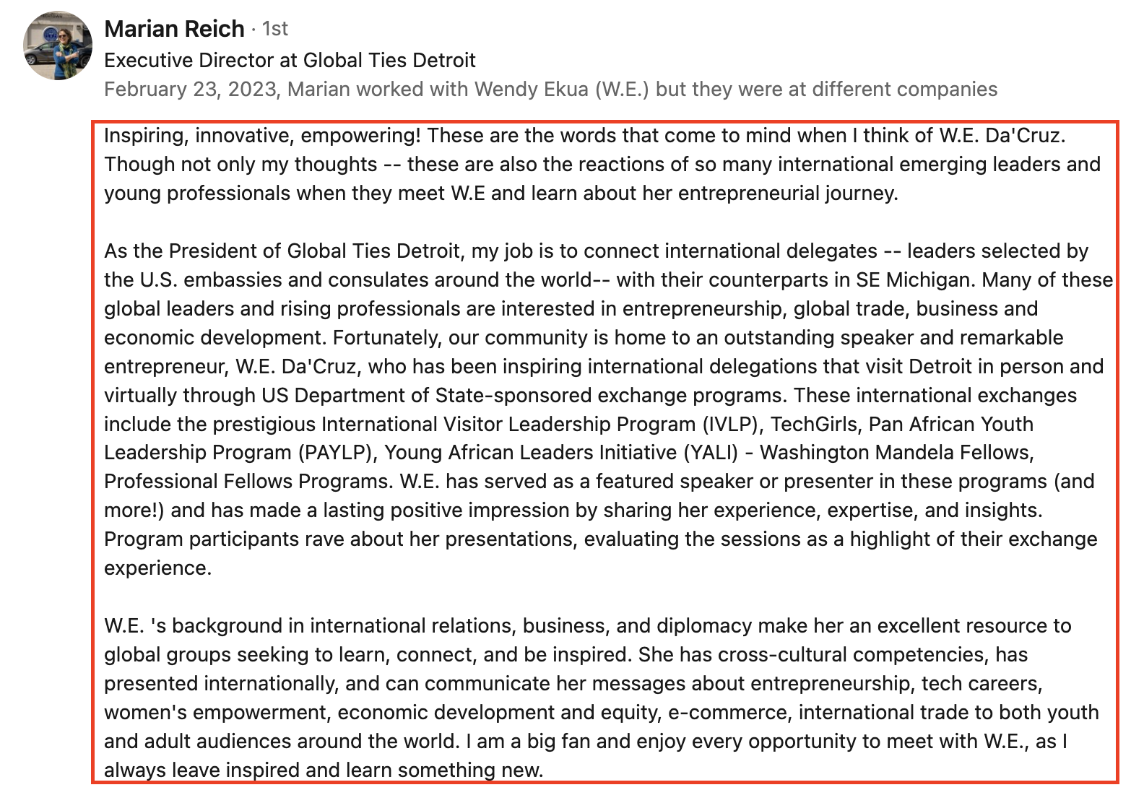Click the line starting "Program participants rave about"
This screenshot has width=1131, height=790.
coord(601,539)
